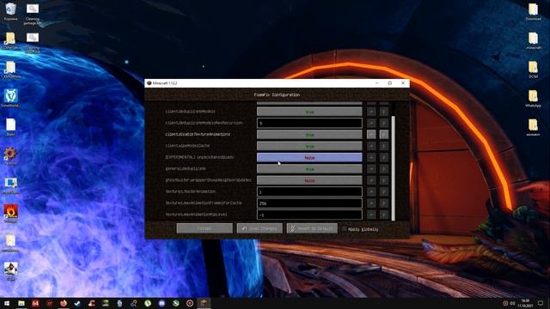
Task: Switch to Minecraft taskbar button
Action: pos(204,303)
